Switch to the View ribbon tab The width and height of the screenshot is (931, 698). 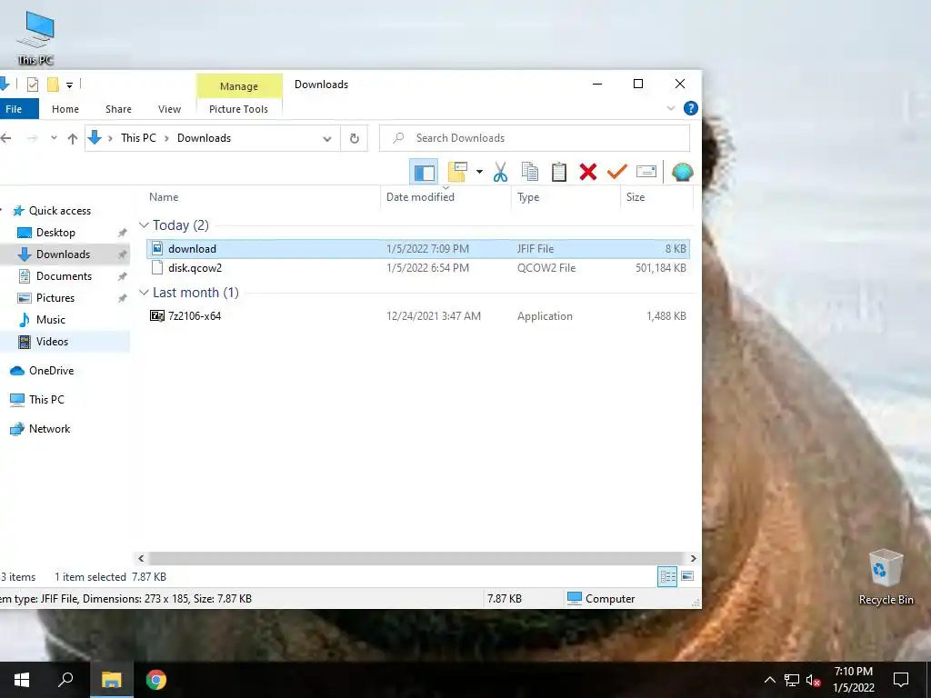[169, 109]
